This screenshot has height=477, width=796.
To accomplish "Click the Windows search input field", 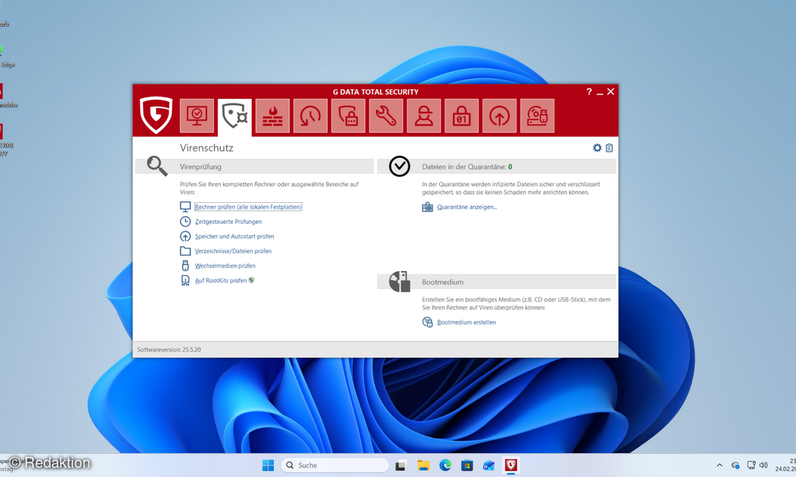I will click(335, 465).
